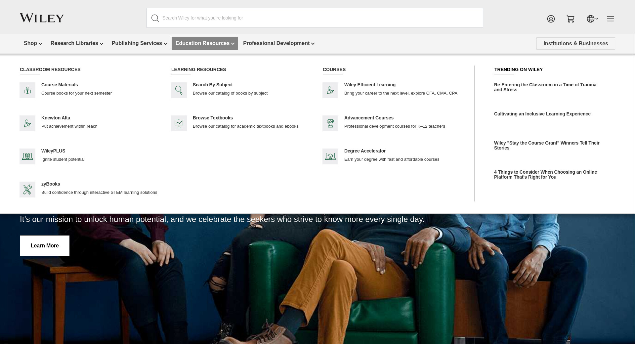Click 'Earn your degree with fast' description
Screen dimensions: 635x344
tap(392, 159)
